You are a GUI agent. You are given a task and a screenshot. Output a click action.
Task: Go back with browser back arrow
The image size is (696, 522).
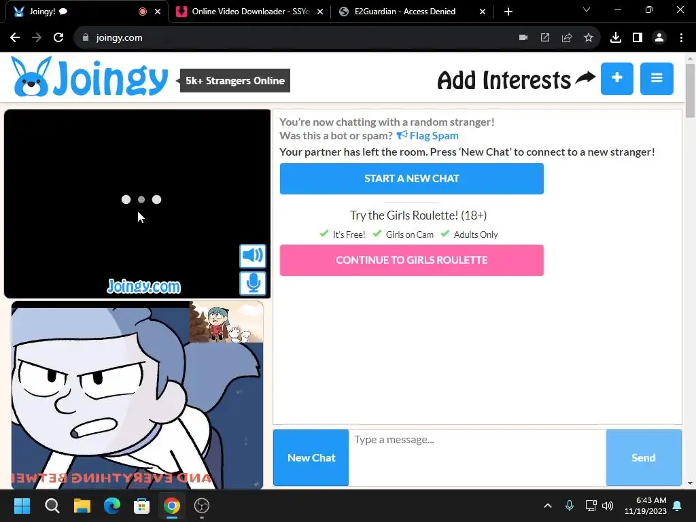15,38
